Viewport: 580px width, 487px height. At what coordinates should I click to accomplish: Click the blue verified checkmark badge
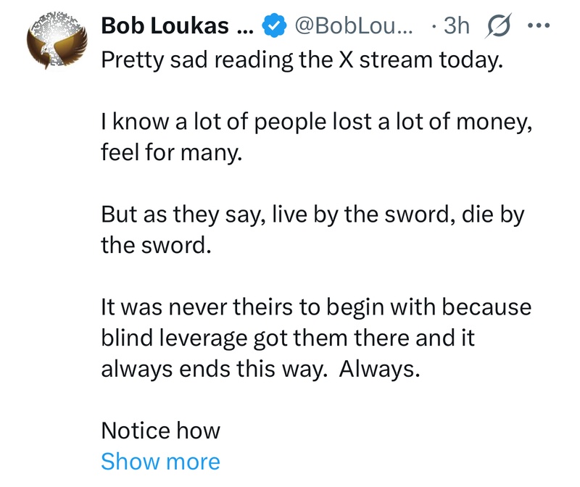[x=272, y=27]
